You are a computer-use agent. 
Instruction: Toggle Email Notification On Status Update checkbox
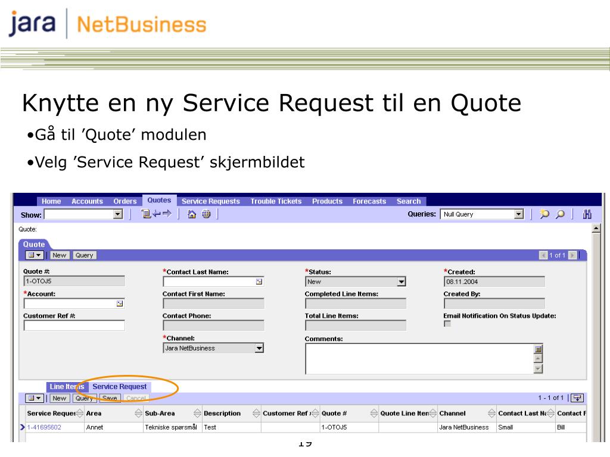[x=447, y=324]
